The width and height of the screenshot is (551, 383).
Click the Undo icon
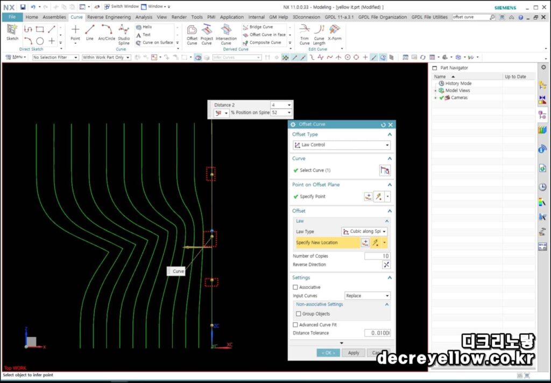(33, 6)
